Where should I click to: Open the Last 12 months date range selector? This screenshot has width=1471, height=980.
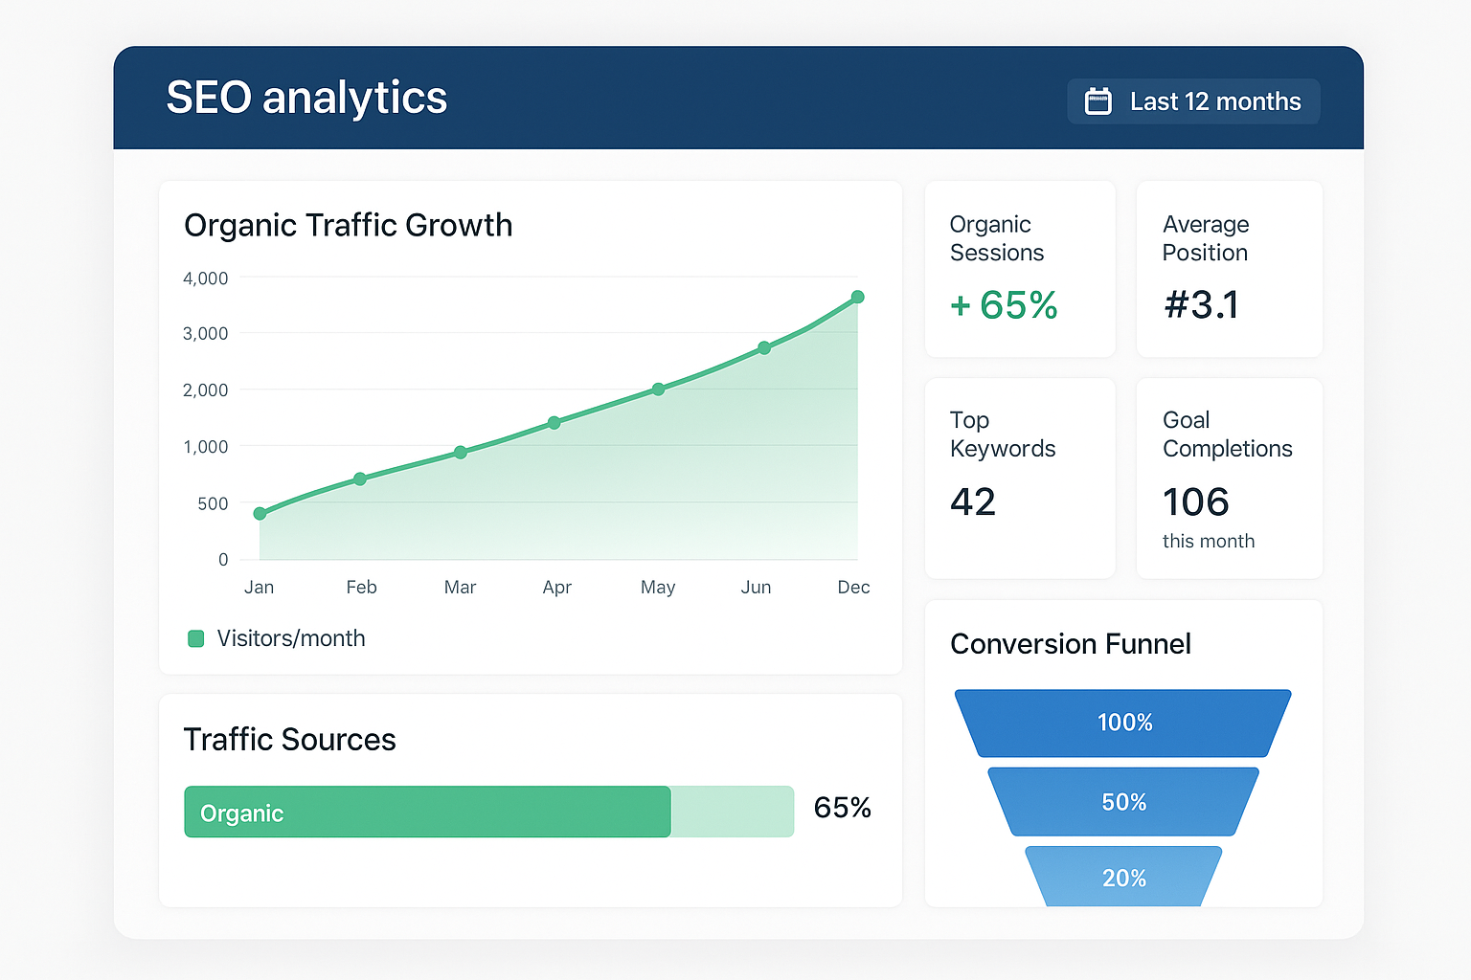coord(1193,100)
